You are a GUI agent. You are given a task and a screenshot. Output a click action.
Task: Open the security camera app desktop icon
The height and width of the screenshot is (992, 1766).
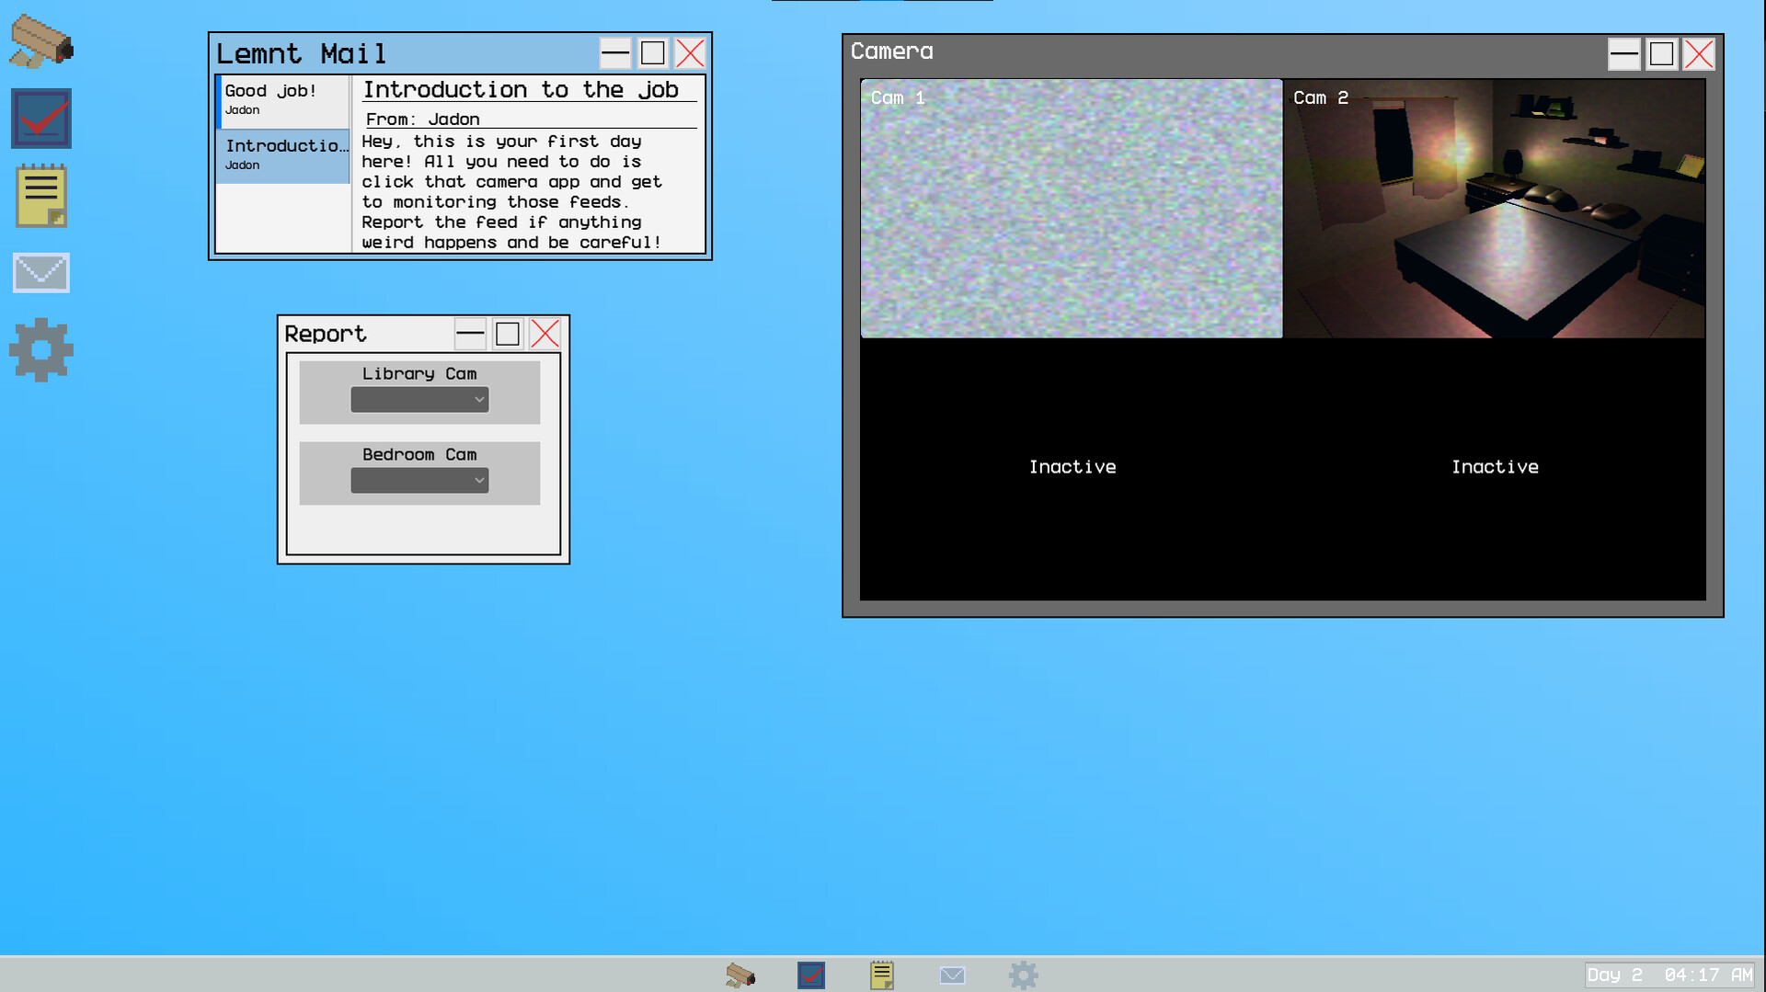[41, 41]
